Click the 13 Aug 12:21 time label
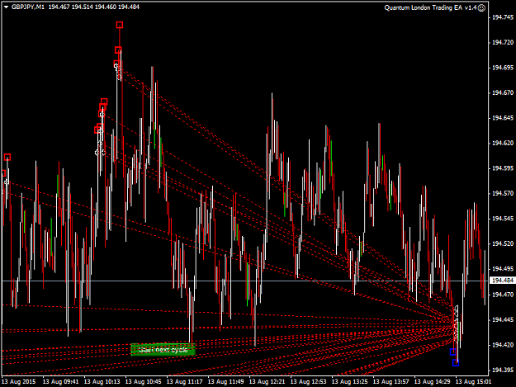516x387 pixels. tap(267, 382)
